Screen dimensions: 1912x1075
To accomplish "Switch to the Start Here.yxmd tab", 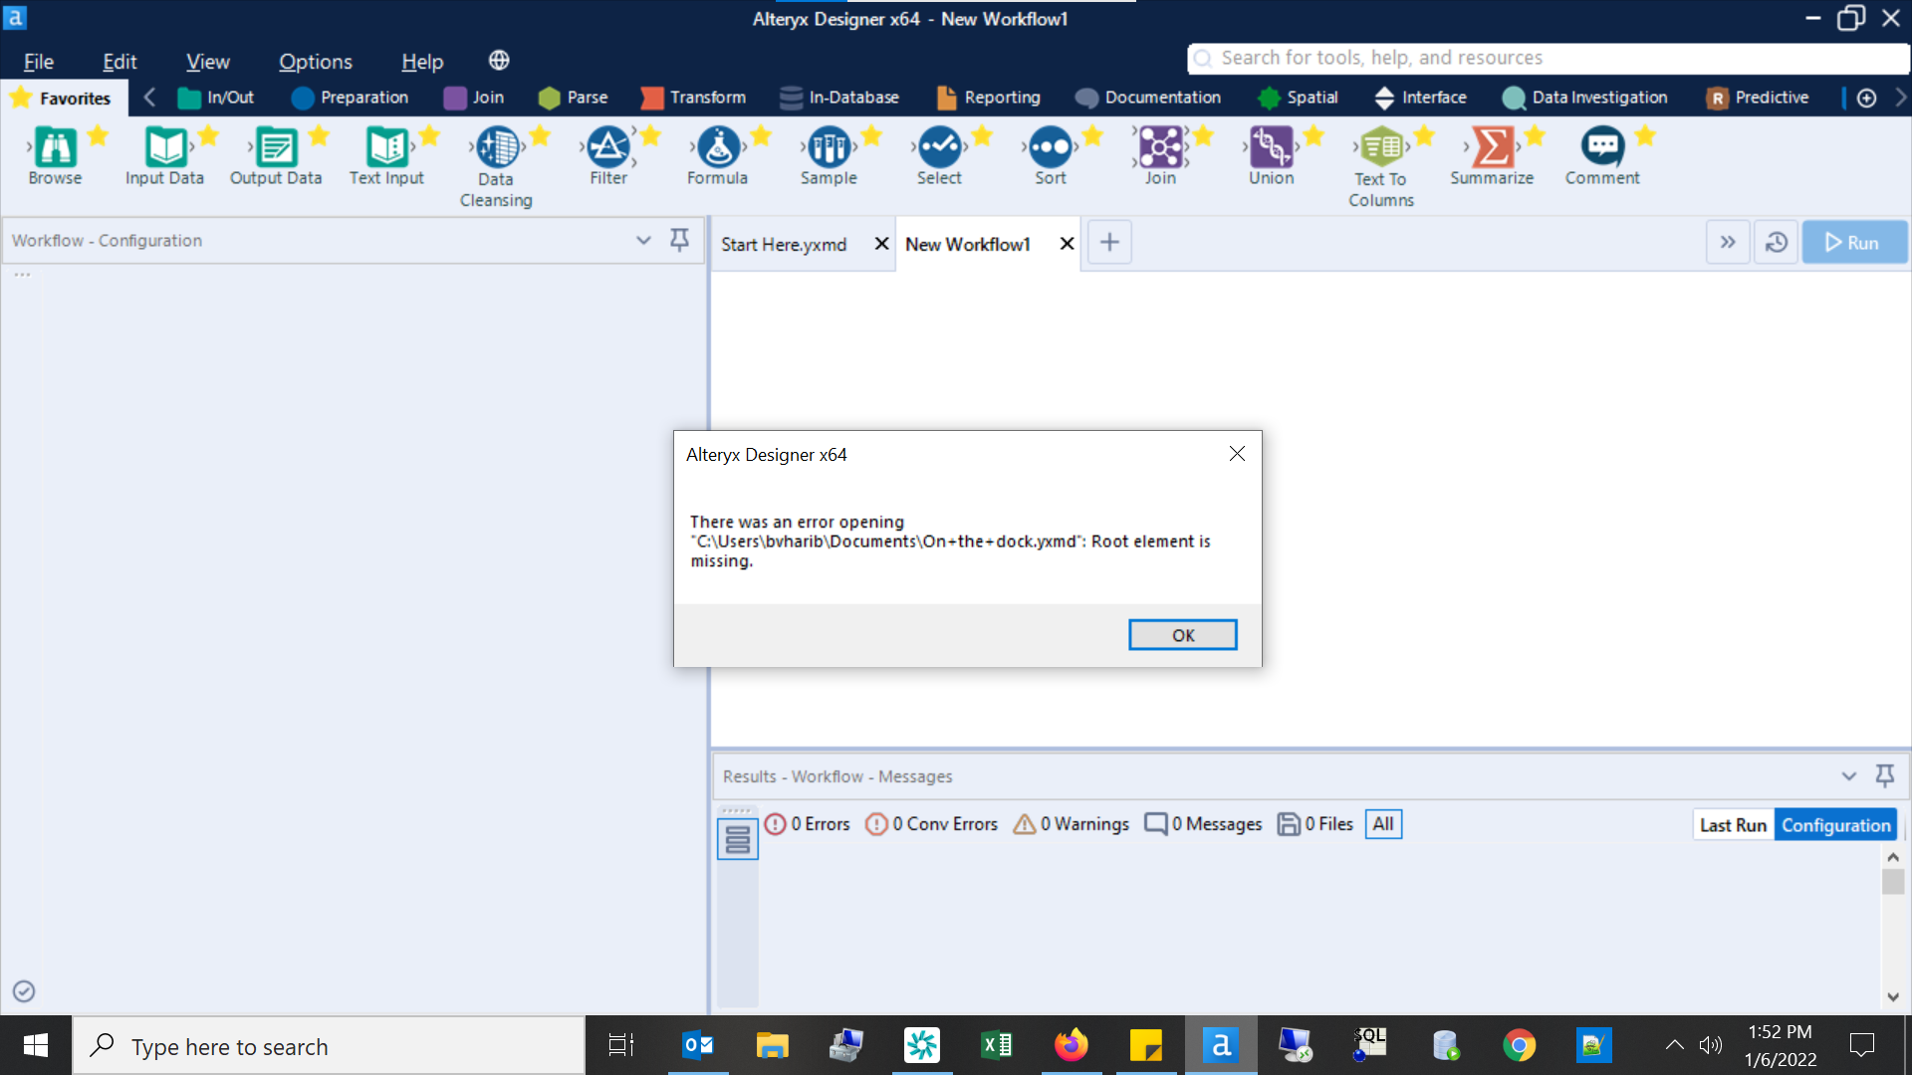I will click(x=784, y=245).
